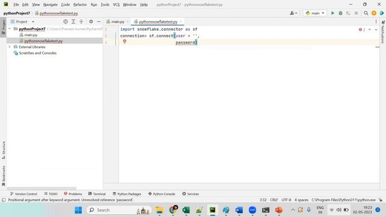Open the TODO tool window
386x217 pixels.
pos(51,194)
